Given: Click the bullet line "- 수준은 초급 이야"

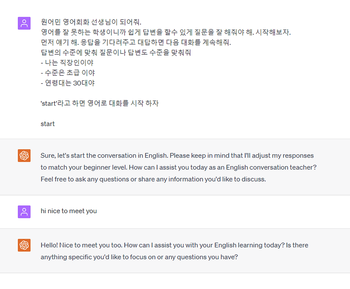Looking at the screenshot, I should tap(68, 73).
